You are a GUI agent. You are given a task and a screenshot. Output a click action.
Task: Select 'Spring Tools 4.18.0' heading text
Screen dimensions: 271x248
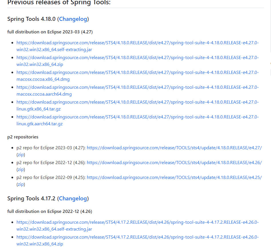[31, 19]
